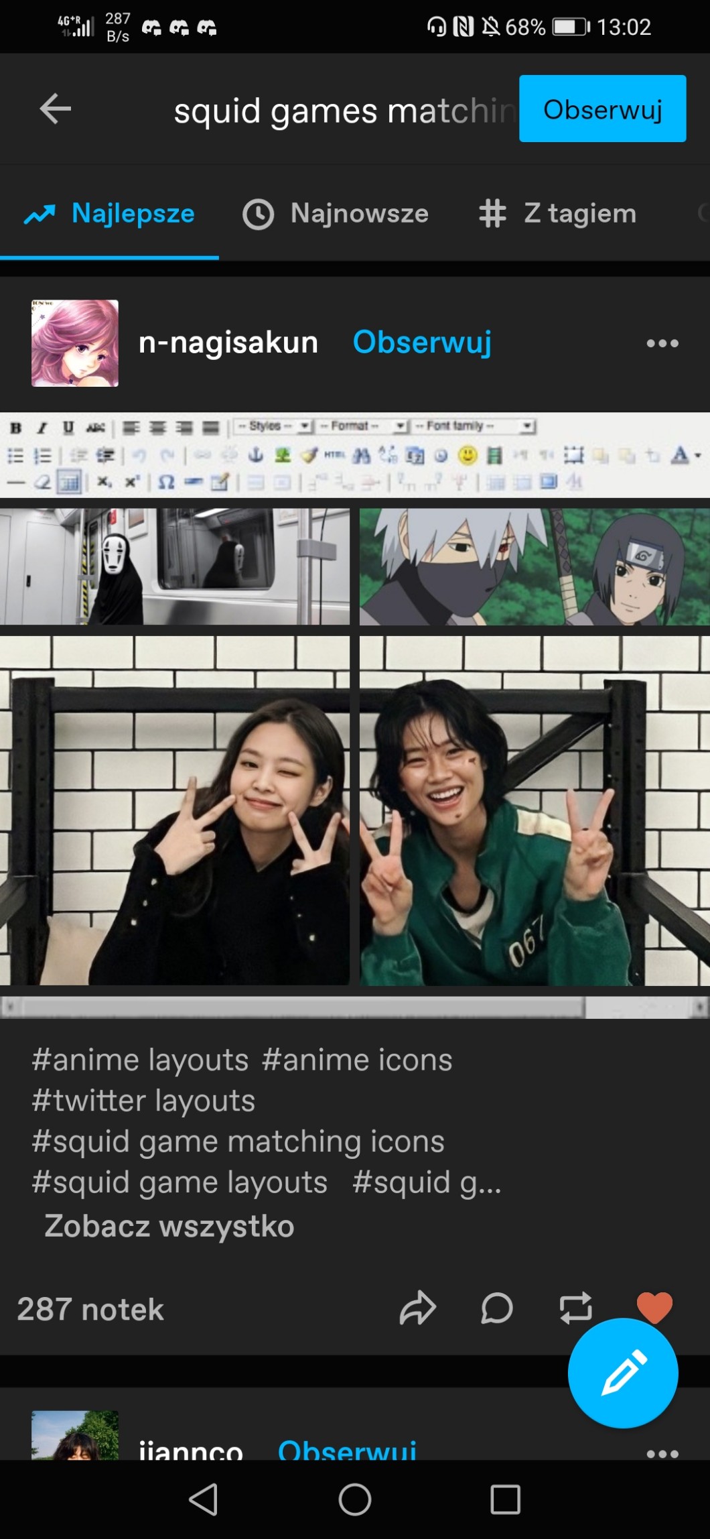Expand the tags with Zobacz wszystko
Image resolution: width=710 pixels, height=1539 pixels.
tap(169, 1226)
